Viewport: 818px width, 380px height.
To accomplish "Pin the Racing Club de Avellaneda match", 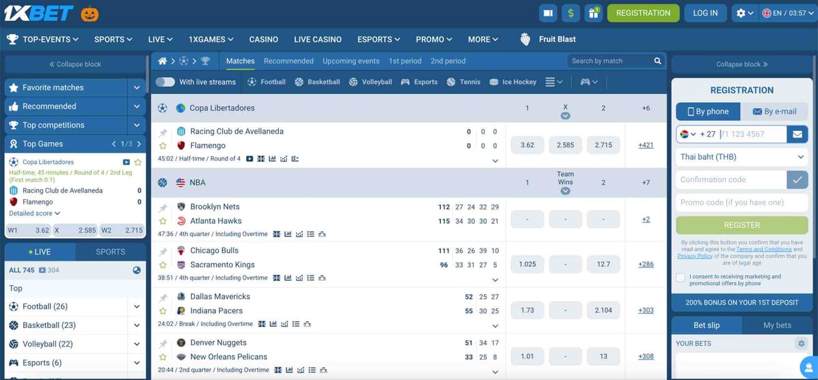I will click(x=163, y=133).
